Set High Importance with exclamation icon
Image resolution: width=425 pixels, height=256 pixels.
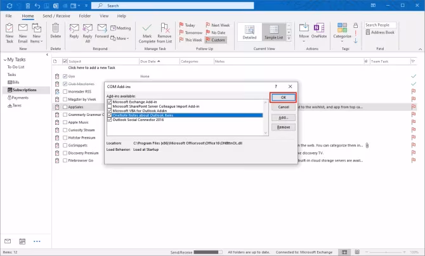point(356,33)
